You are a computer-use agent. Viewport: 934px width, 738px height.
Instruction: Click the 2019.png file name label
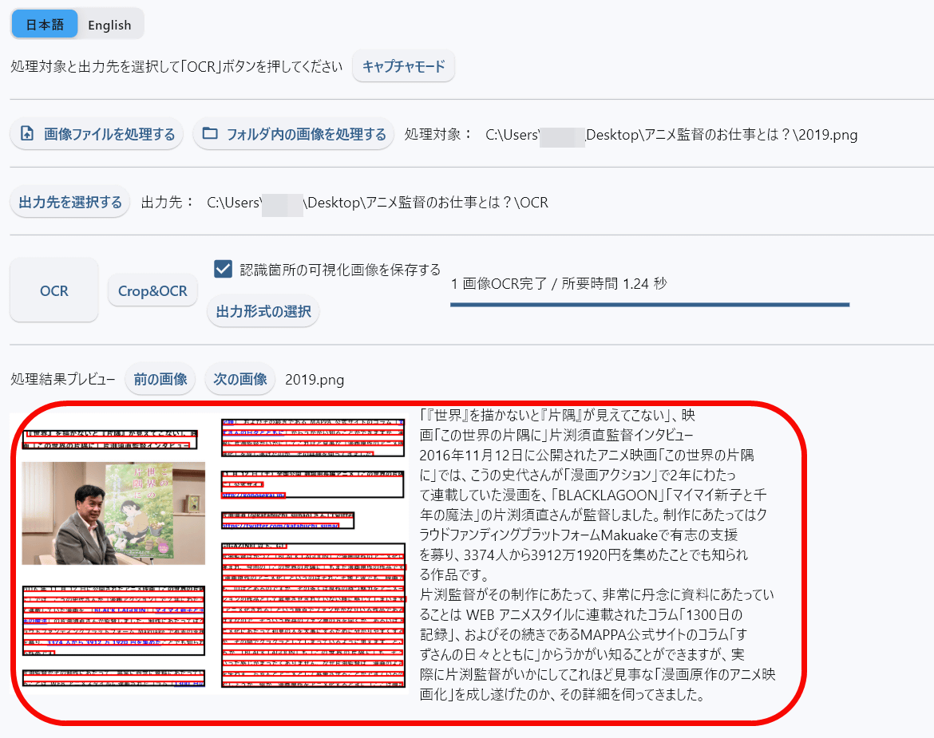pos(315,380)
